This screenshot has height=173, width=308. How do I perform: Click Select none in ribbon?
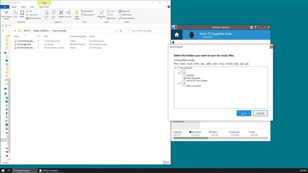pyautogui.click(x=125, y=15)
